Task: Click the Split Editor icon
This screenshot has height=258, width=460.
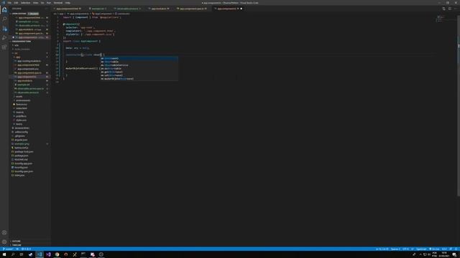Action: (450, 9)
